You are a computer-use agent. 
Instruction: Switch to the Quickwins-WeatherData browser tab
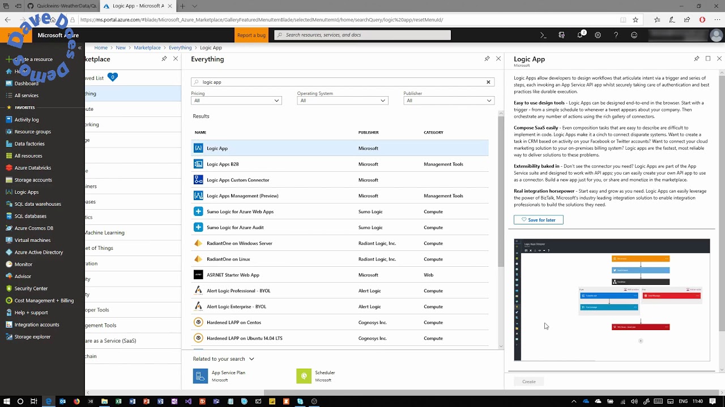click(x=55, y=6)
